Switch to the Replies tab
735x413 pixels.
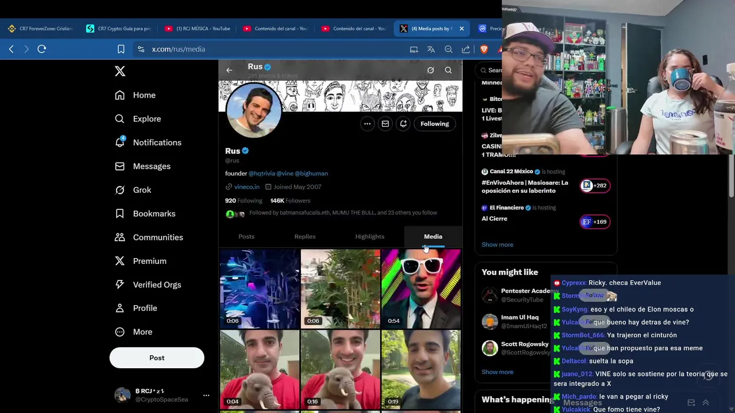click(305, 236)
